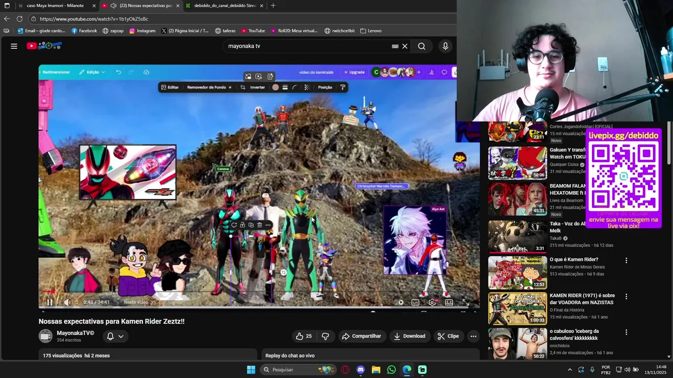Image resolution: width=673 pixels, height=378 pixels.
Task: Mute the audio icon on YouTube tab
Action: tap(114, 6)
